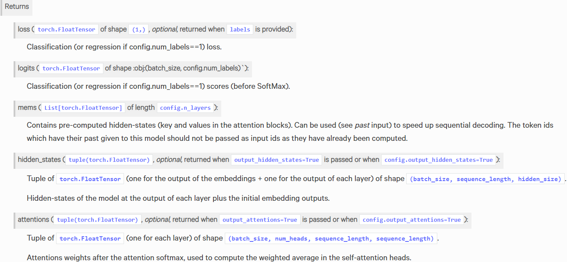
Task: Click the (batch_size, num_heads, sequence_length, sequence_length) tag
Action: (331, 238)
